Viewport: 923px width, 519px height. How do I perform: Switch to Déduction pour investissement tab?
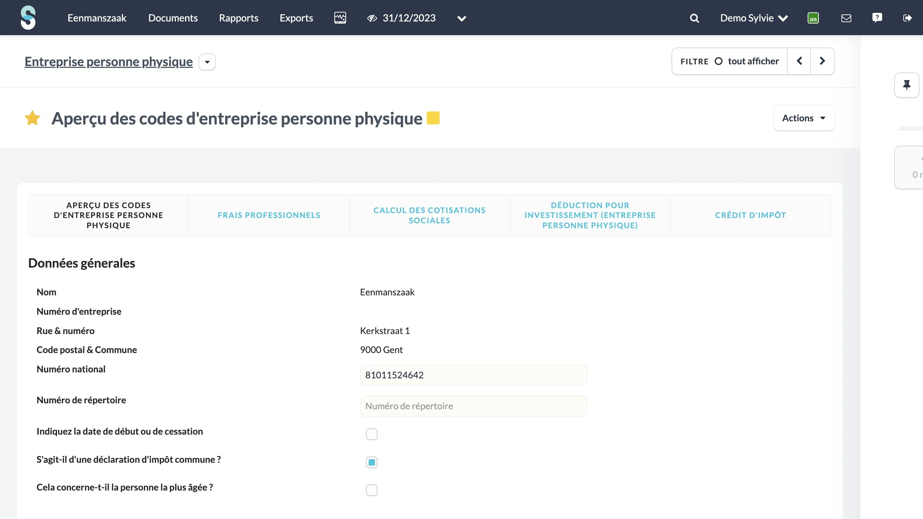(590, 215)
